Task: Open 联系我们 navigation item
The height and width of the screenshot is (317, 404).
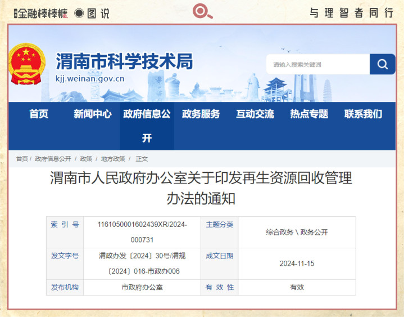Action: [x=362, y=114]
